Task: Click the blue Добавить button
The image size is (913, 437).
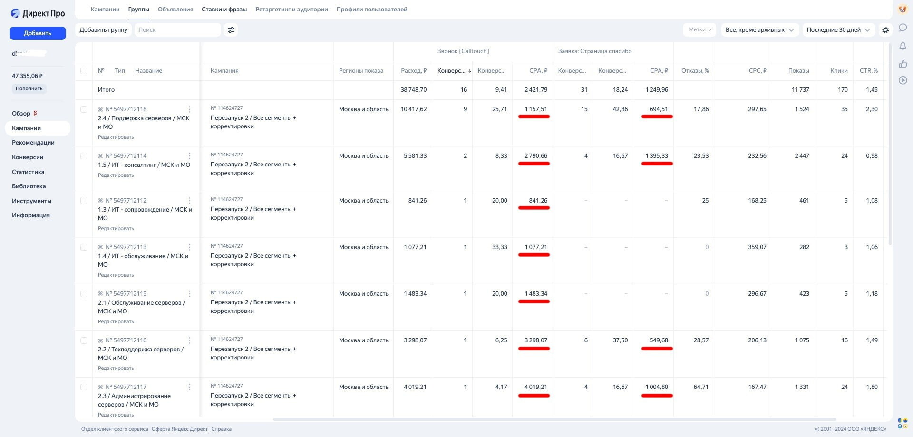Action: click(38, 33)
